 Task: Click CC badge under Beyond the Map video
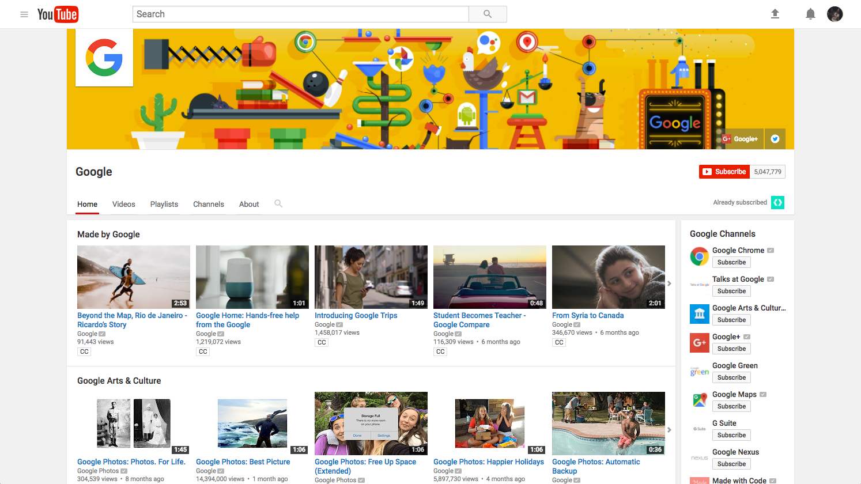84,351
